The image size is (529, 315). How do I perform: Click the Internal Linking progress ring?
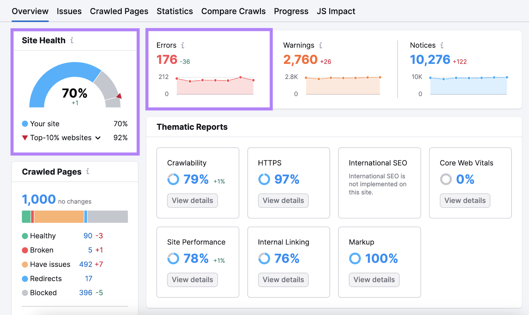coord(264,258)
